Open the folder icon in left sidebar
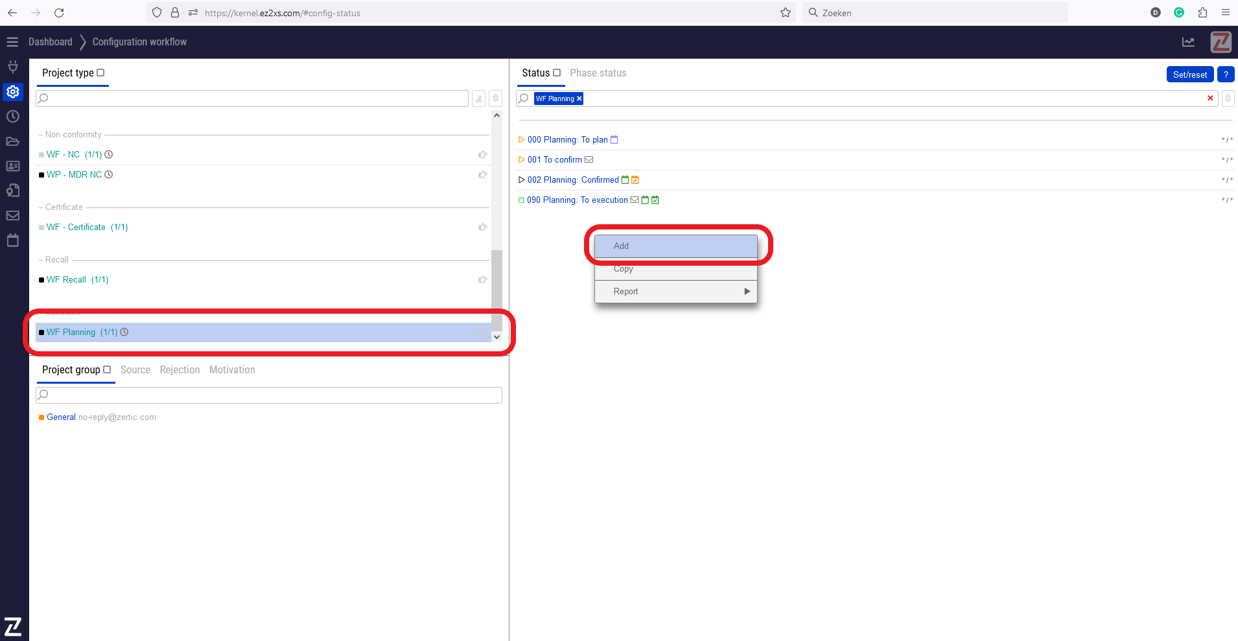Screen dimensions: 1238x641 [x=12, y=141]
